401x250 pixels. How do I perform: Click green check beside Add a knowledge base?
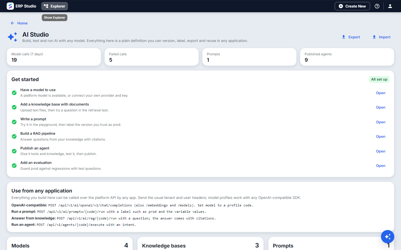[14, 107]
